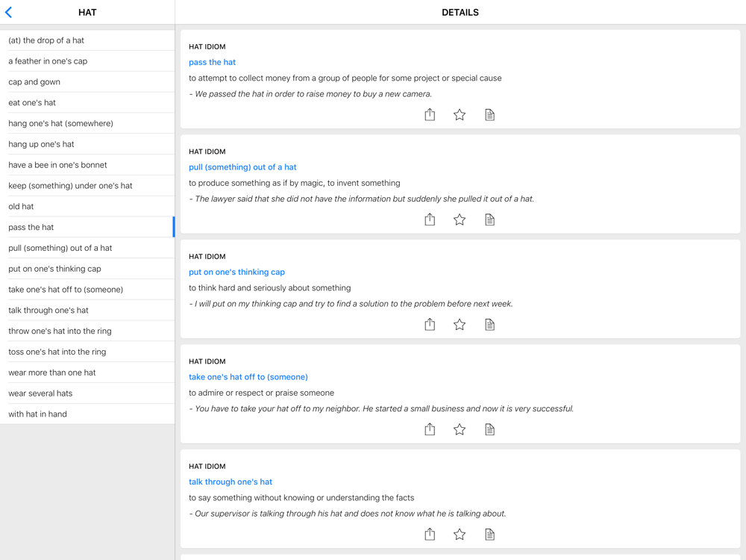Select 'put on one's thinking cap' in the sidebar
Image resolution: width=746 pixels, height=560 pixels.
pyautogui.click(x=87, y=269)
